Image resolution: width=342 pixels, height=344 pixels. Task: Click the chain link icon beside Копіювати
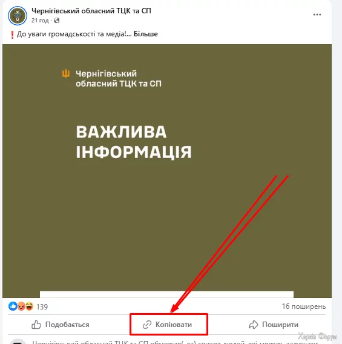(147, 325)
